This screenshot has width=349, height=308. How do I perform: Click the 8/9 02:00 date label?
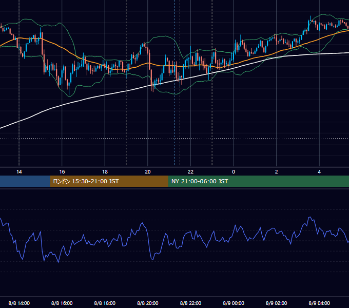click(276, 303)
